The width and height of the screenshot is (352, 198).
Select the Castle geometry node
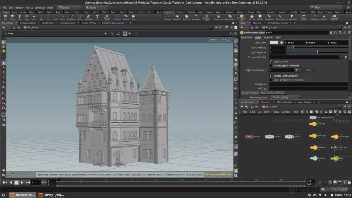pos(290,137)
